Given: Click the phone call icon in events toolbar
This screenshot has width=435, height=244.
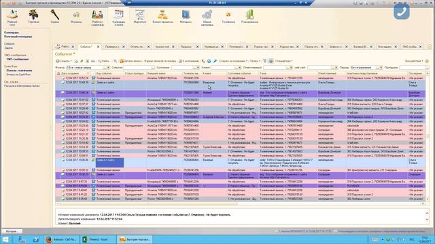Looking at the screenshot, I should tap(203, 61).
